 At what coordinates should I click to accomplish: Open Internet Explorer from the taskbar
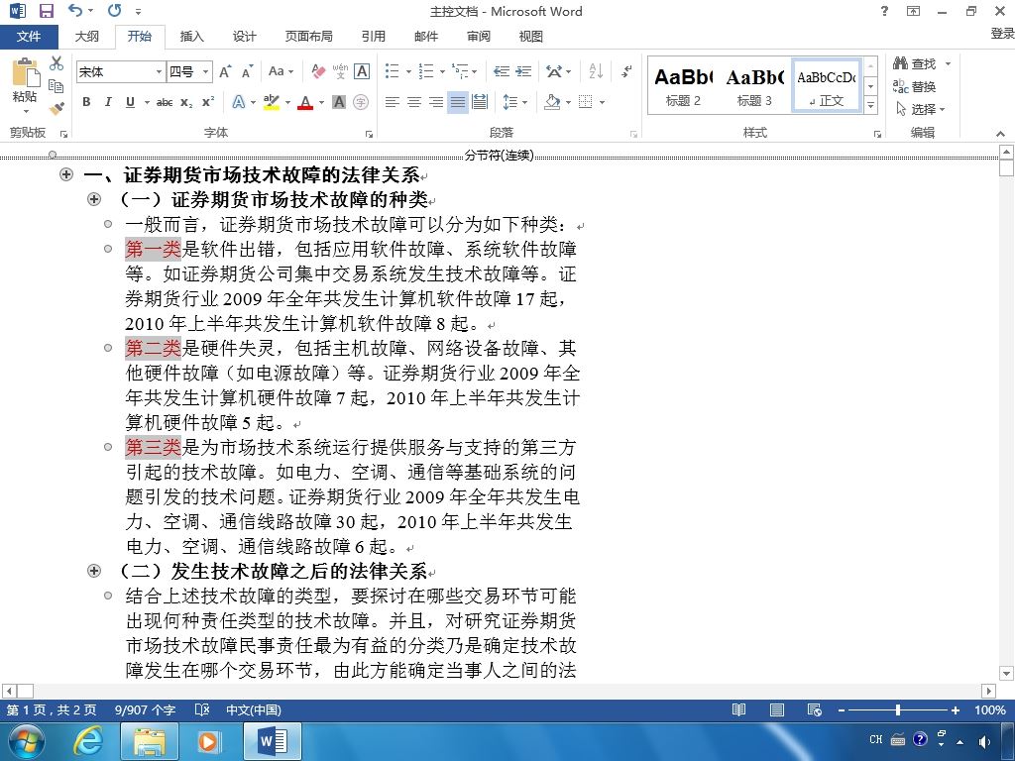87,741
